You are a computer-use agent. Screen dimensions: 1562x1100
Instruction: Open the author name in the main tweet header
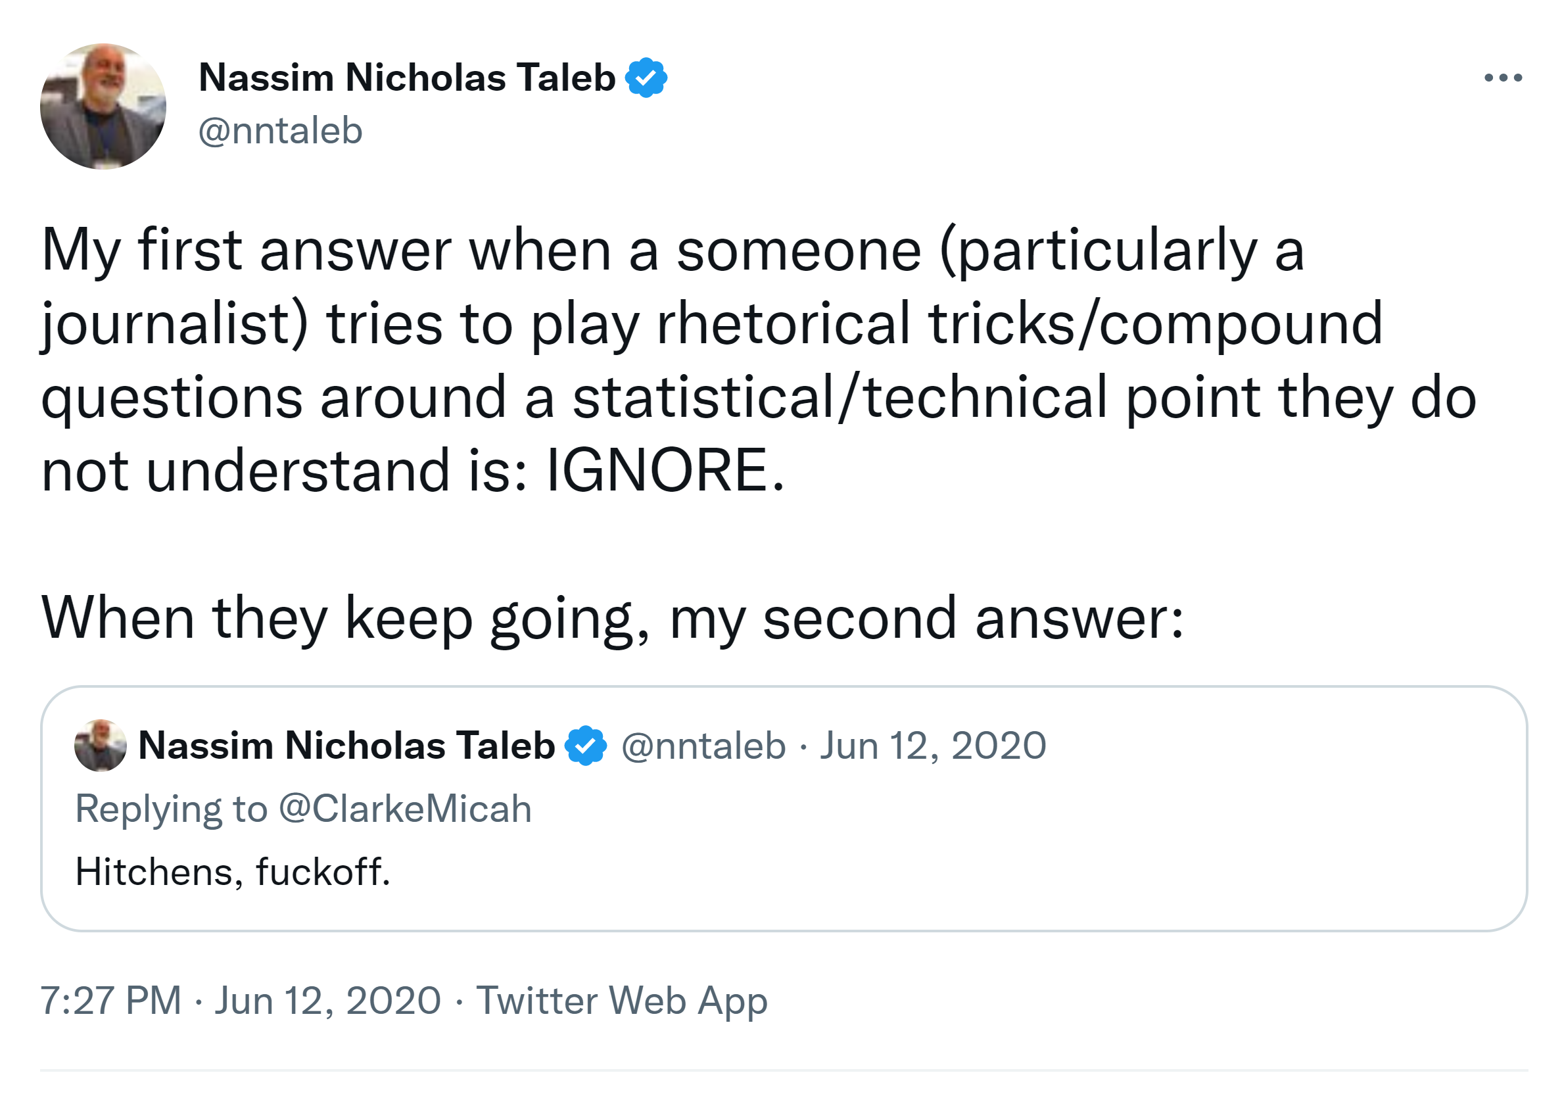407,78
